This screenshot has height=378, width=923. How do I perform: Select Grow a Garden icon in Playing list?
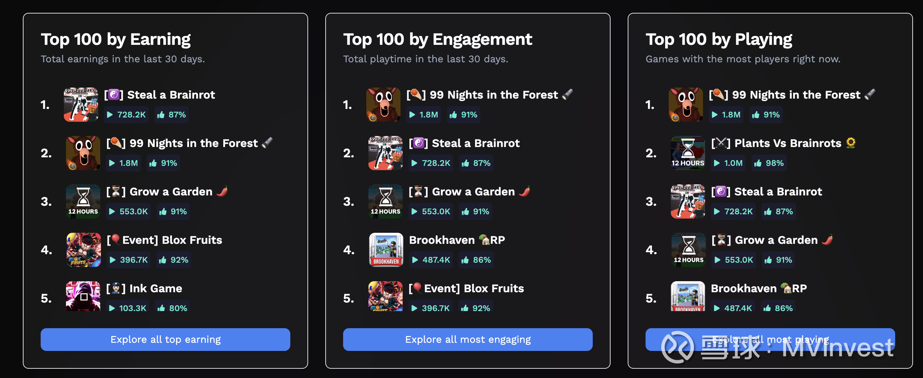(688, 250)
